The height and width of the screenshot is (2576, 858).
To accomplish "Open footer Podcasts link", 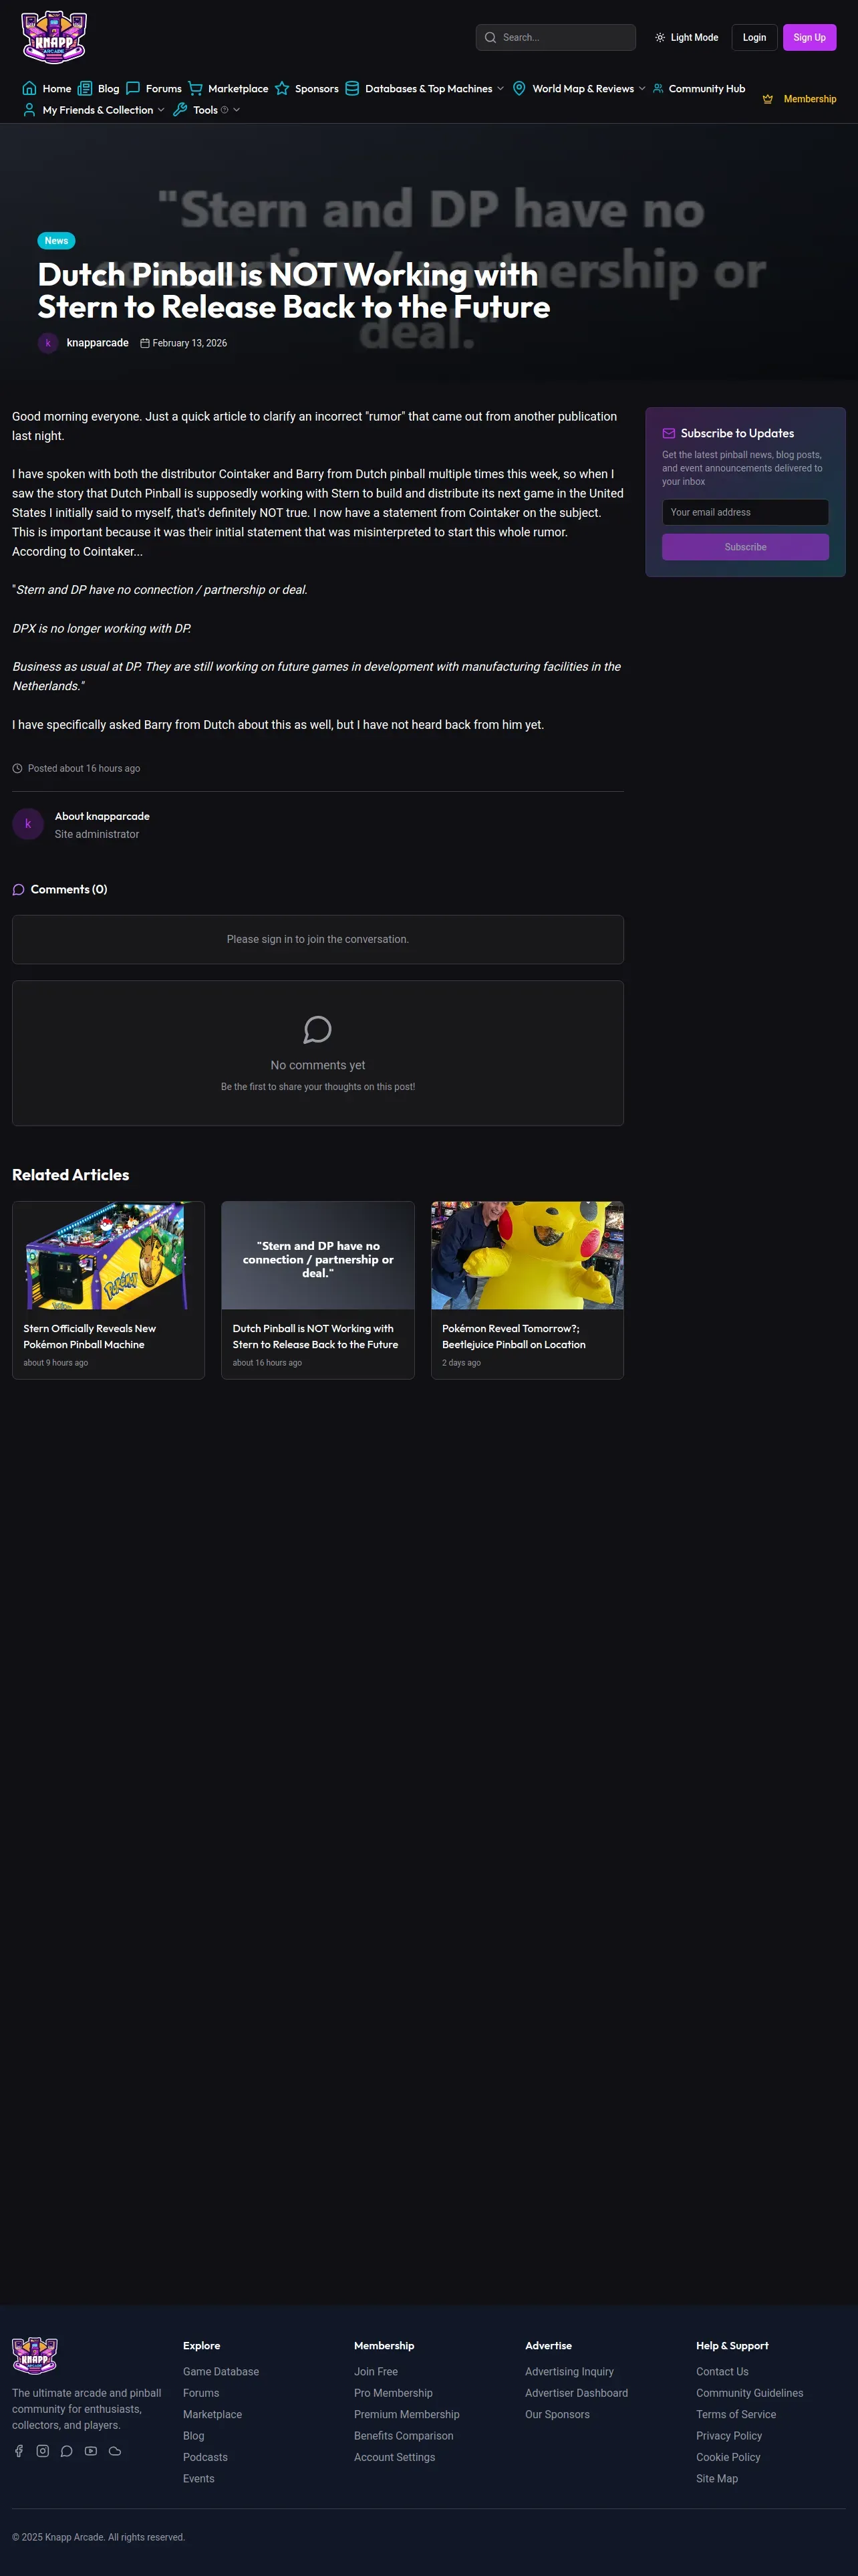I will [204, 2457].
